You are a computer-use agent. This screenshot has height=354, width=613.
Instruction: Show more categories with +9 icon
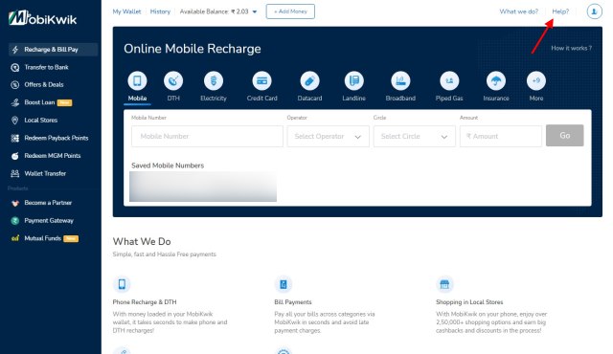coord(536,80)
